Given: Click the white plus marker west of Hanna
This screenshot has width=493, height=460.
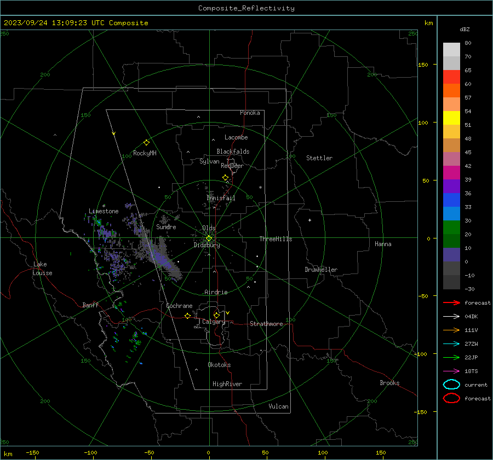Looking at the screenshot, I should point(309,220).
